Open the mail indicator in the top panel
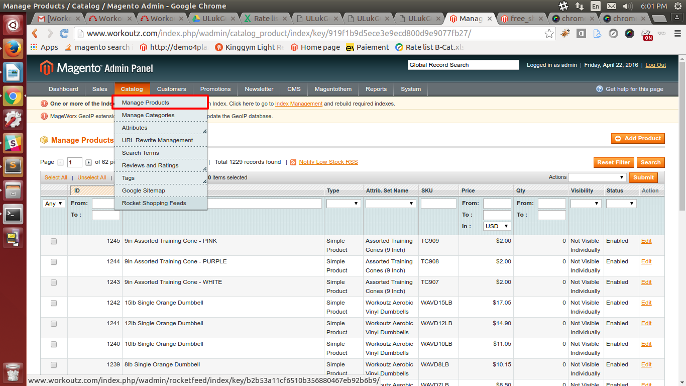This screenshot has height=386, width=686. pyautogui.click(x=611, y=6)
